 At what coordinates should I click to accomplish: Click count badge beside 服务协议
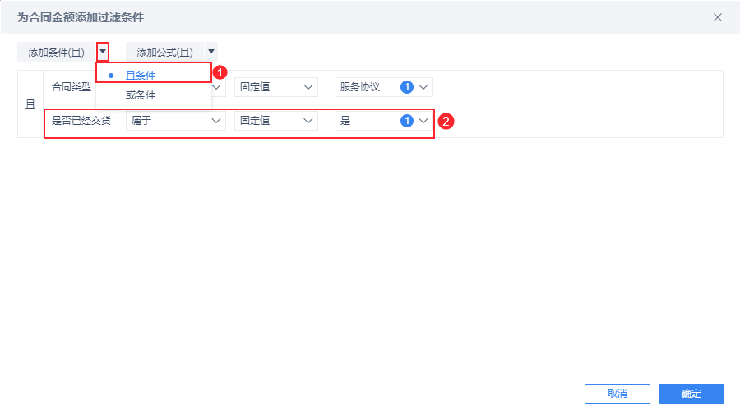click(x=406, y=87)
